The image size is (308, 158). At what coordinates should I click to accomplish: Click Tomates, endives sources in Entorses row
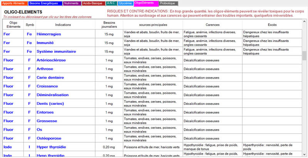coord(153,112)
